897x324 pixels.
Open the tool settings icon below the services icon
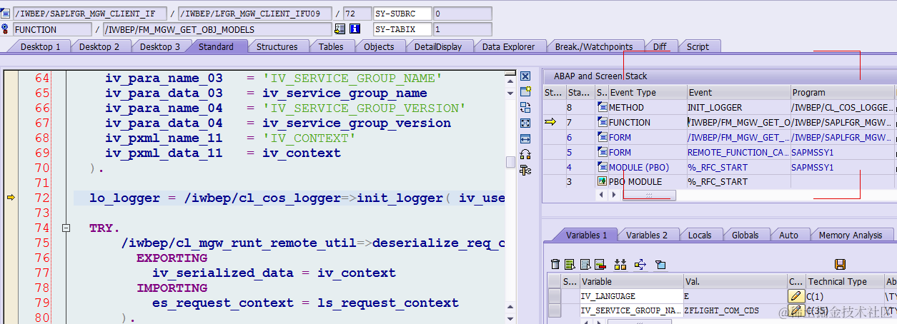point(525,170)
